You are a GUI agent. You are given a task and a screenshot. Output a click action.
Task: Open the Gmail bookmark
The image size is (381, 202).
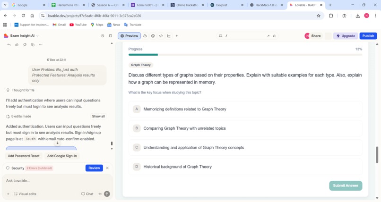coord(59,25)
